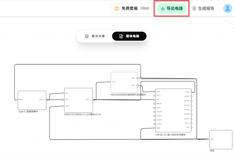Click the EN pin on ME6211 LDO module

[x=63, y=93]
